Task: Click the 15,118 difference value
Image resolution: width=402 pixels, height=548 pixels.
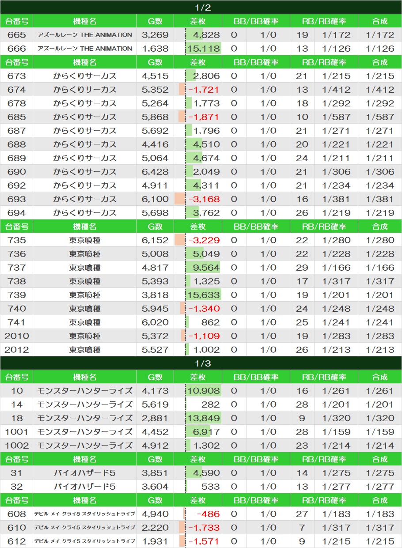Action: [x=203, y=49]
